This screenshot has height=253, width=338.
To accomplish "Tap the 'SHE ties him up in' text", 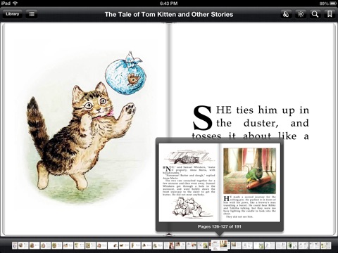I will tap(251, 110).
